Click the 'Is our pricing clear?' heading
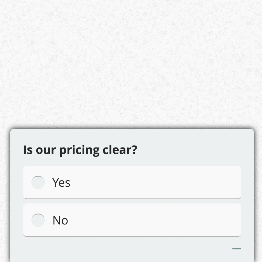 coord(80,150)
